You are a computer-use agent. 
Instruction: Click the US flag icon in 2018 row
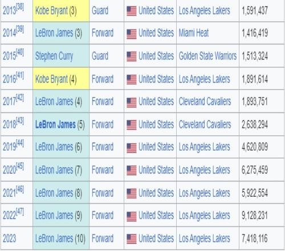click(132, 125)
